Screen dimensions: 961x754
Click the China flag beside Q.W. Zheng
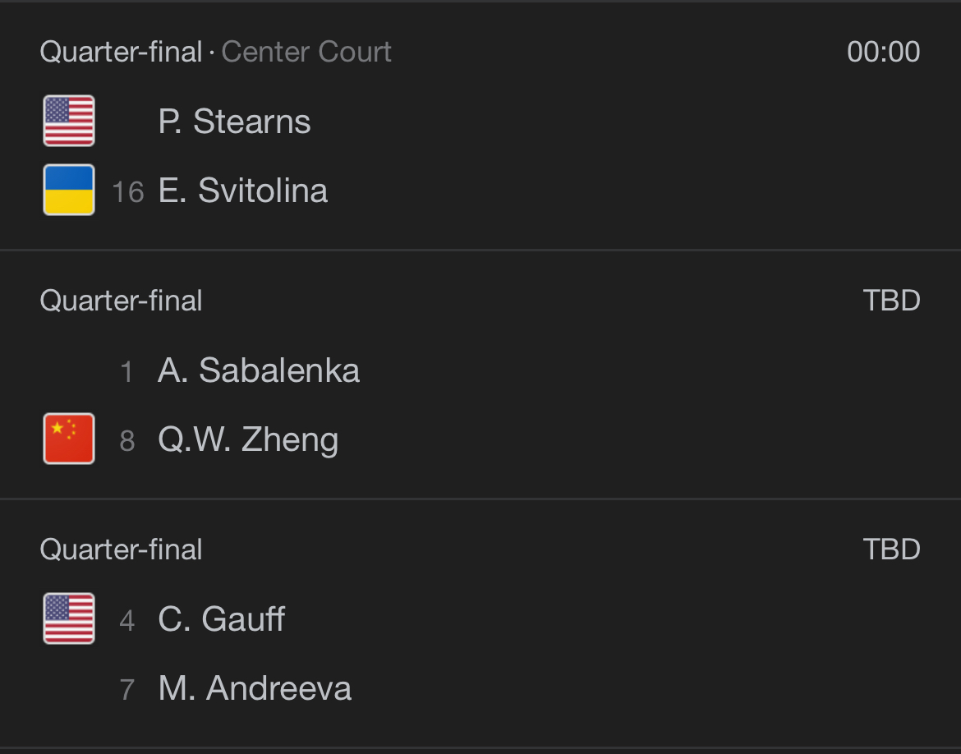(69, 439)
